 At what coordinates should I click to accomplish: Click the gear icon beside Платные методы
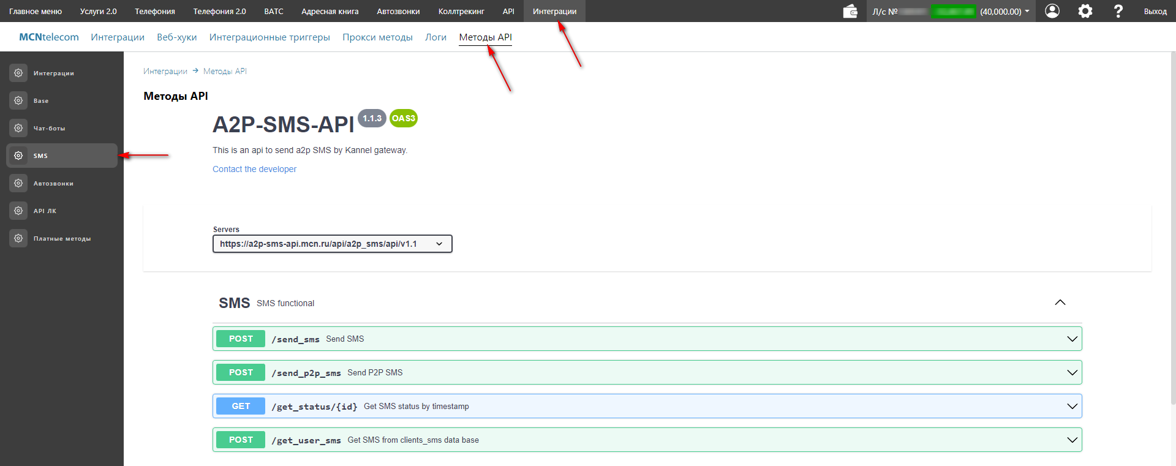[18, 238]
